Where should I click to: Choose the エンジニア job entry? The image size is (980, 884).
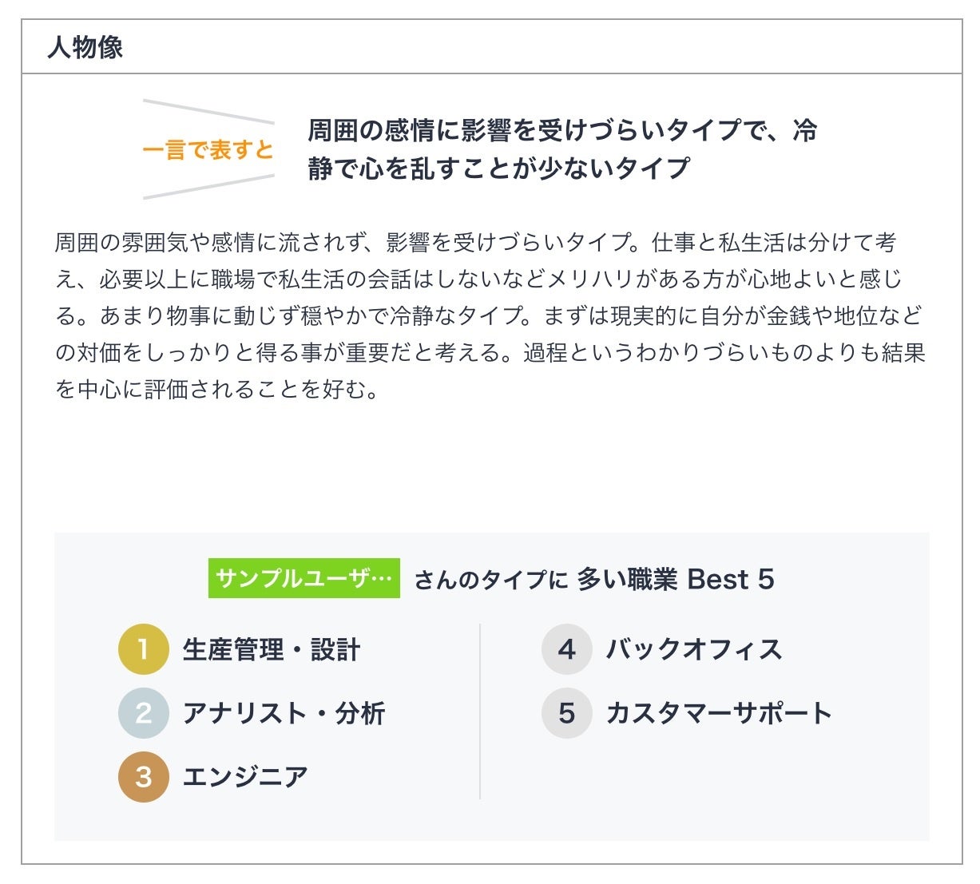245,776
